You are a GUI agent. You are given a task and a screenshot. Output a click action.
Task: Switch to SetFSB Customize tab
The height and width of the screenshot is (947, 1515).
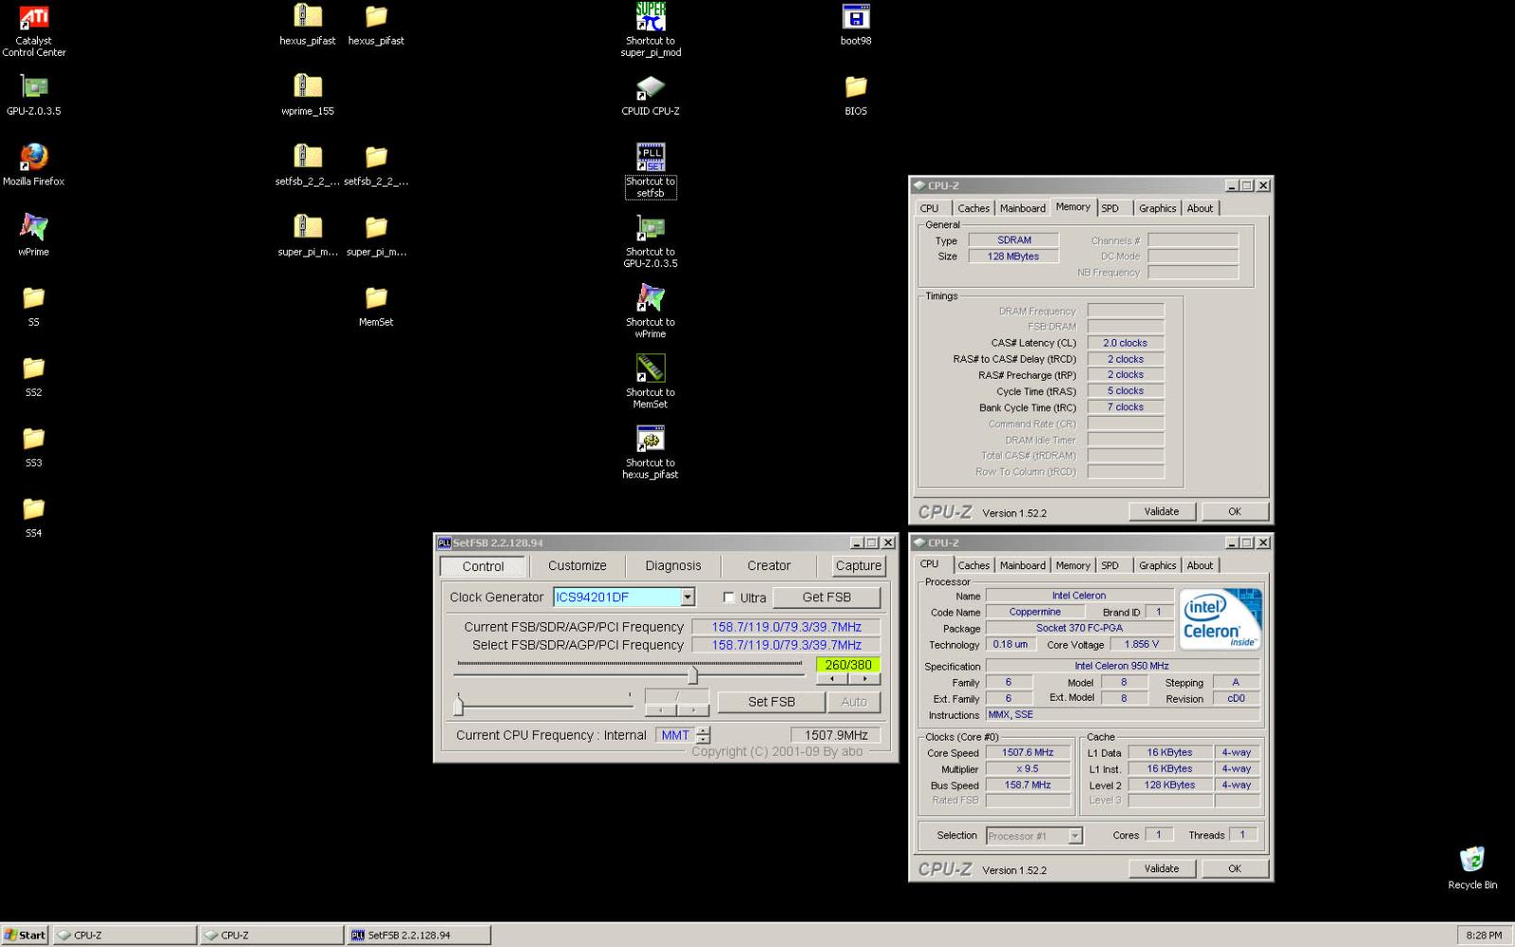(x=578, y=565)
